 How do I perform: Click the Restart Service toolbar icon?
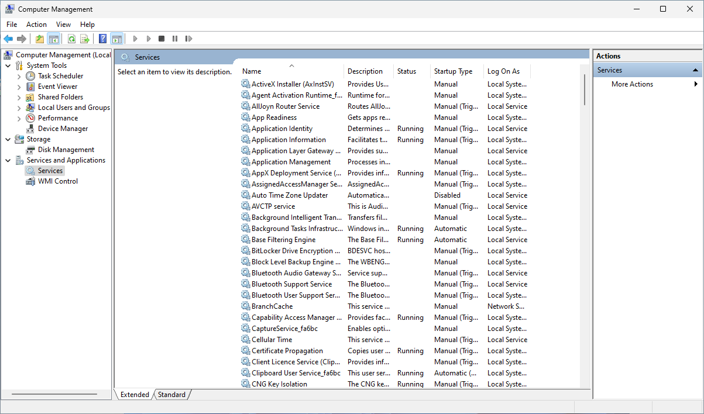pos(188,39)
